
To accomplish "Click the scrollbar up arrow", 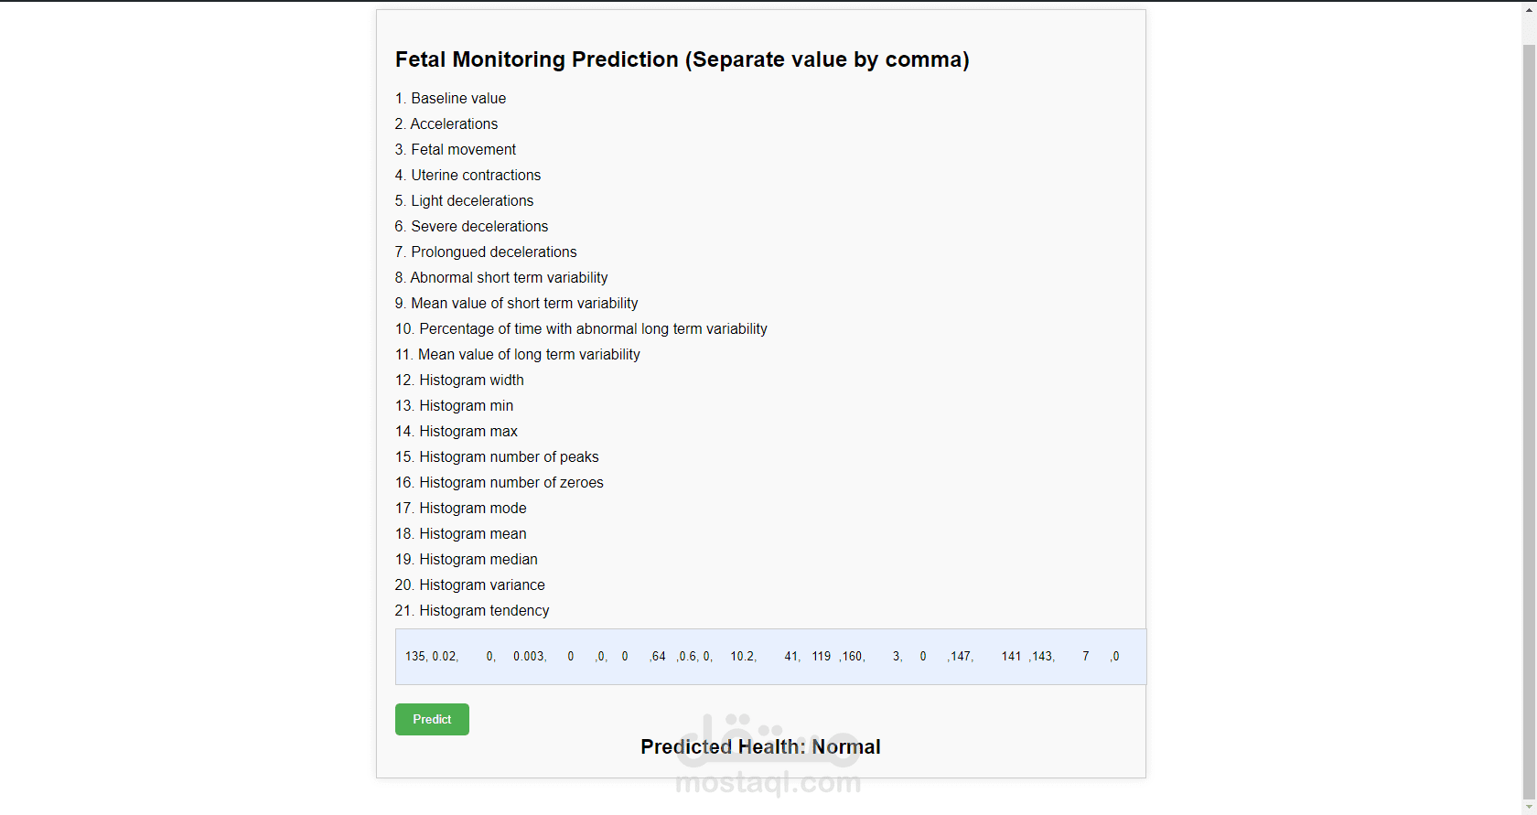I will click(1529, 9).
